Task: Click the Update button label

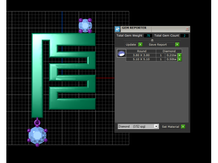Action: [x=131, y=45]
